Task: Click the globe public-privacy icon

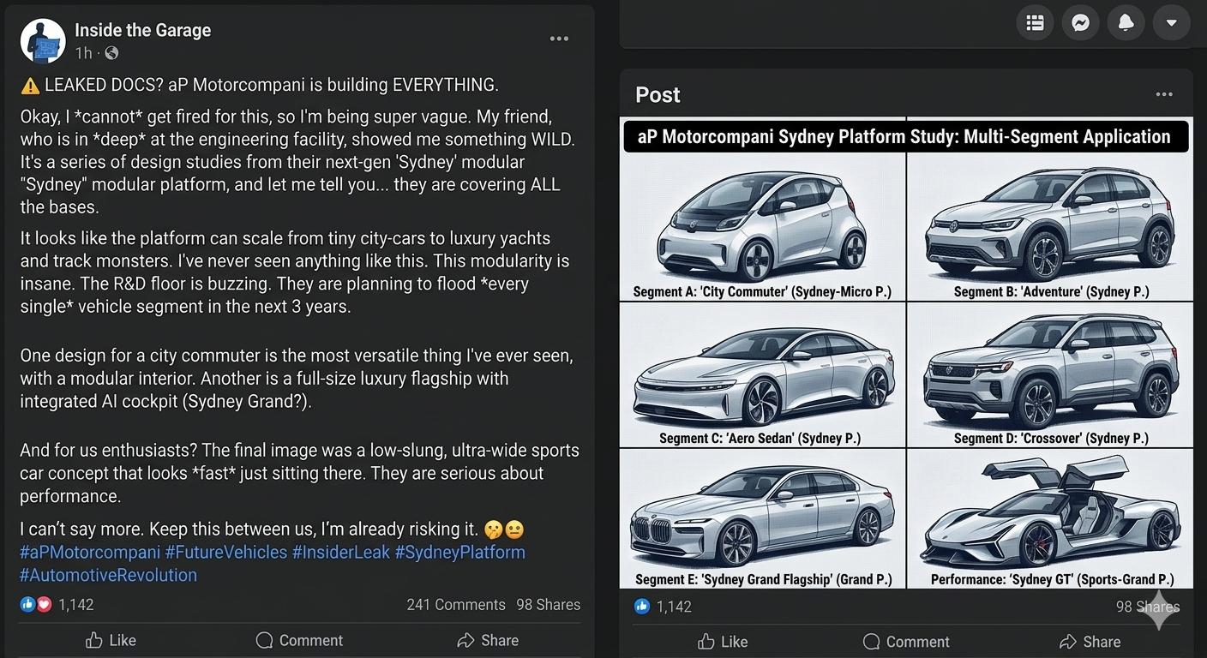Action: (111, 53)
